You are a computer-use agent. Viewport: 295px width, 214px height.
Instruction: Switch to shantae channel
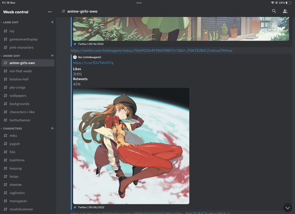click(x=28, y=185)
